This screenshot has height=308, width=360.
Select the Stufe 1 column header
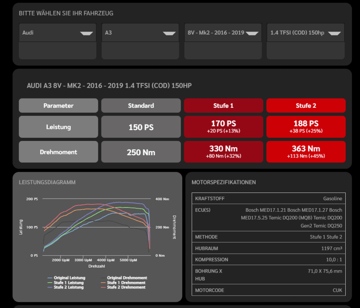(224, 105)
